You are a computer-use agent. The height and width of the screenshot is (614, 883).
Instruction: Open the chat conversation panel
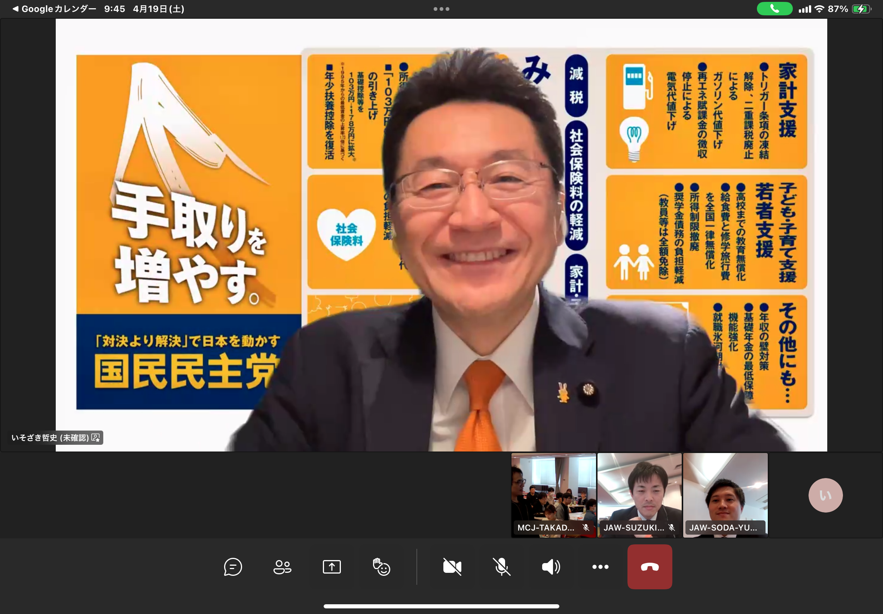233,567
